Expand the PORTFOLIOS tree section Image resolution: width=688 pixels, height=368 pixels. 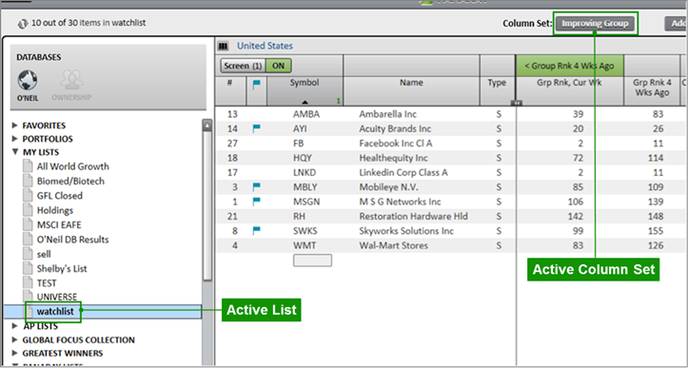click(x=15, y=139)
